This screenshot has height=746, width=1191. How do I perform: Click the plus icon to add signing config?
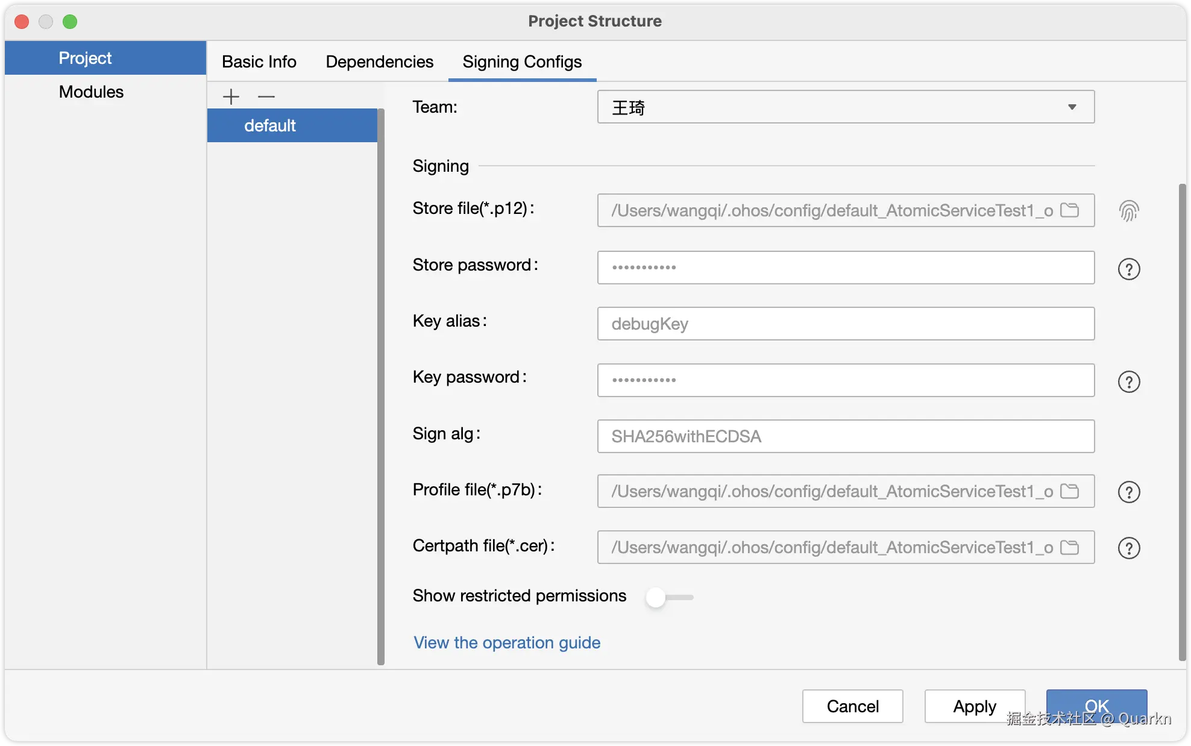(x=231, y=96)
